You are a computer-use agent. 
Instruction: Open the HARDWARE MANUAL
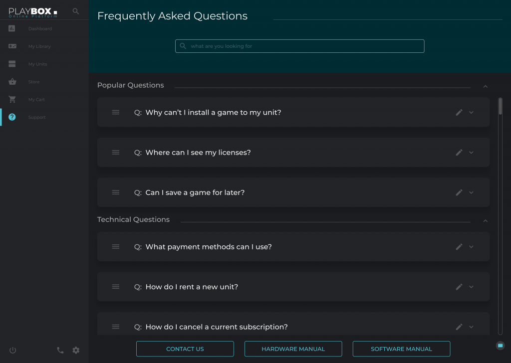pos(293,349)
